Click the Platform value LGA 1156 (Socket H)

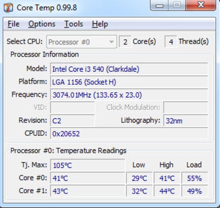[129, 82]
